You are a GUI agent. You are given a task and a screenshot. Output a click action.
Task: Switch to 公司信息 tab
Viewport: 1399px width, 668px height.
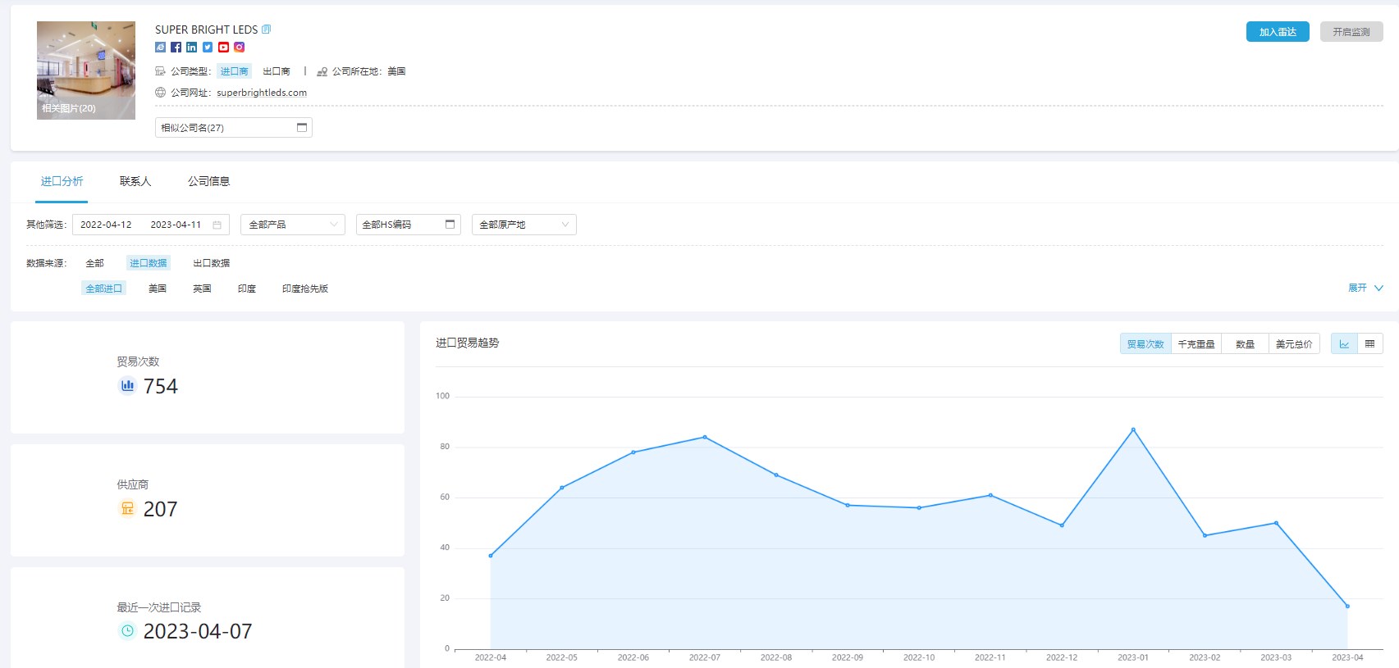(208, 181)
